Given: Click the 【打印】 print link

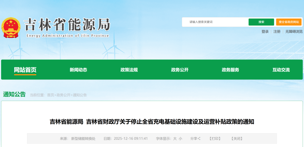Looking at the screenshot, I should (x=215, y=139).
